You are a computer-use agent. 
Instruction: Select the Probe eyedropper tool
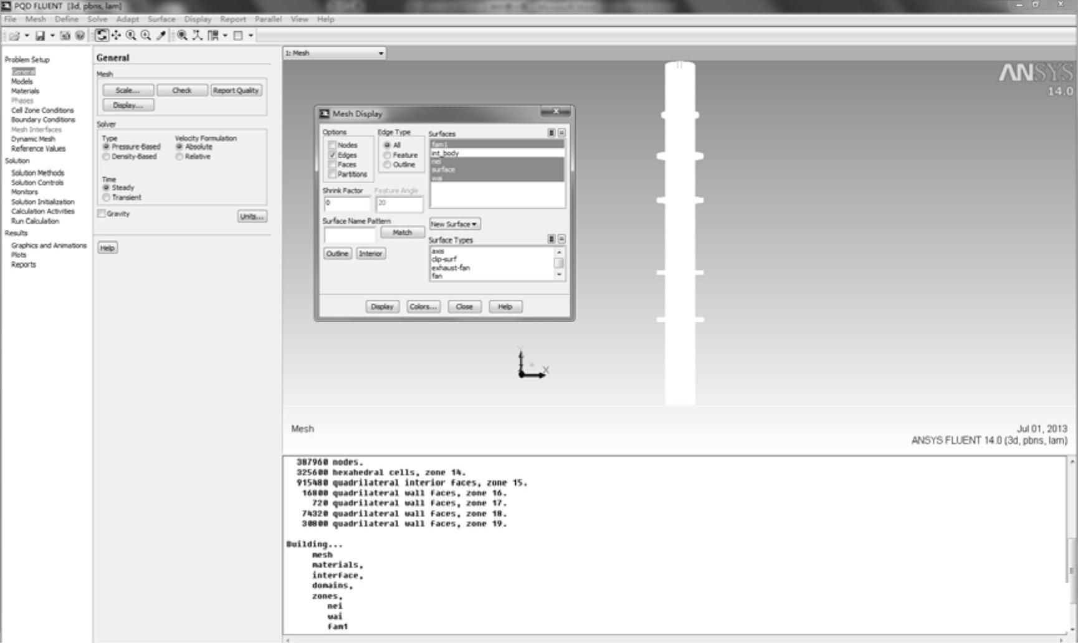(x=161, y=36)
